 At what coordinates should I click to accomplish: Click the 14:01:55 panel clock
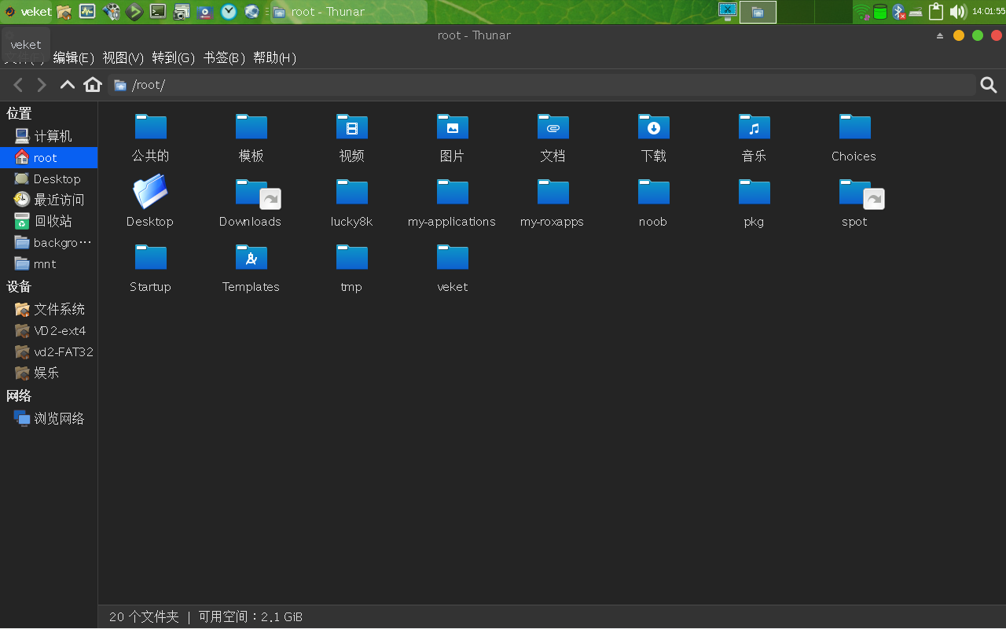coord(989,12)
